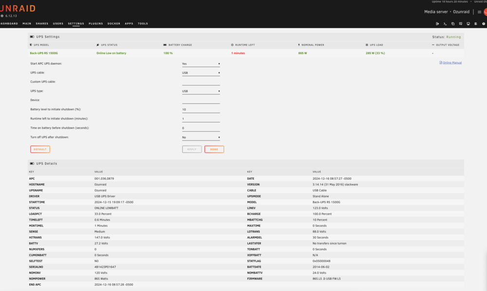Open the Plugins menu item
The height and width of the screenshot is (291, 487).
coord(95,23)
